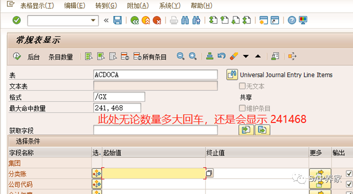
Task: Toggle the 维护条目 checkbox
Action: click(242, 108)
